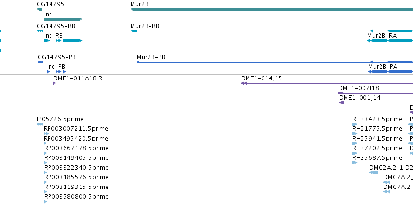Click the DME1-001J14 label text
The width and height of the screenshot is (413, 204).
[x=360, y=98]
